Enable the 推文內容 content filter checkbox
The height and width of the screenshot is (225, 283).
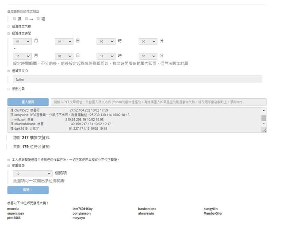tap(9, 27)
